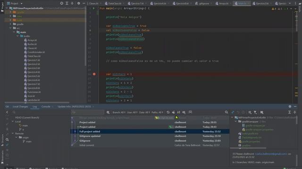Select Project added commit from Today 20:55
Screen dimensions: 302x169
pos(150,122)
